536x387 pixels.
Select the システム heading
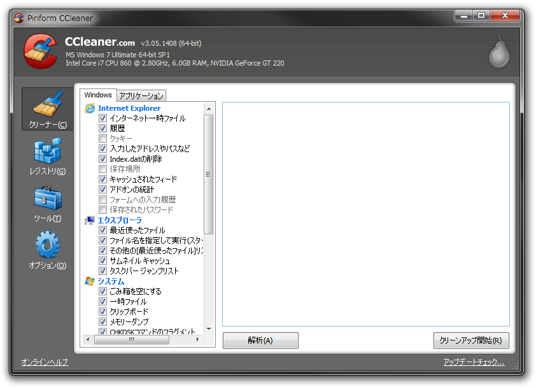111,281
